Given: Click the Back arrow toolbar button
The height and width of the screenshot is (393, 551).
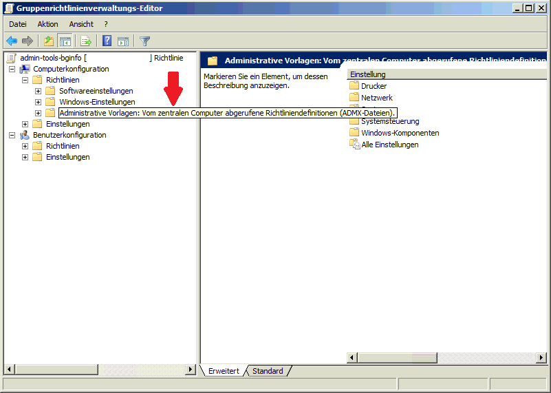Looking at the screenshot, I should (x=12, y=41).
